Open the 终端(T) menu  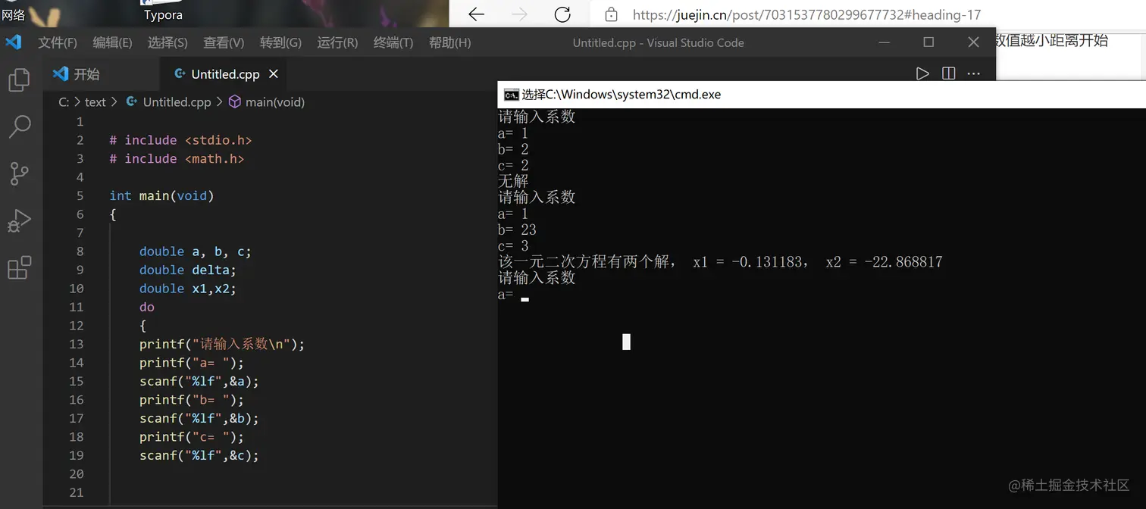click(x=393, y=42)
